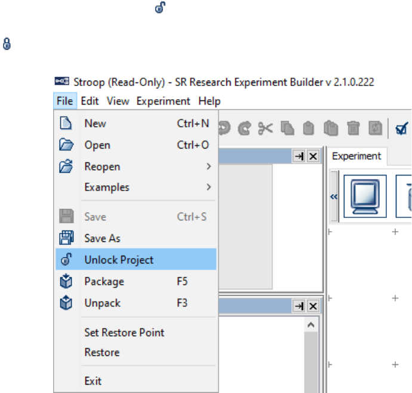Switch to the Experiment tab
412x393 pixels.
(x=356, y=156)
